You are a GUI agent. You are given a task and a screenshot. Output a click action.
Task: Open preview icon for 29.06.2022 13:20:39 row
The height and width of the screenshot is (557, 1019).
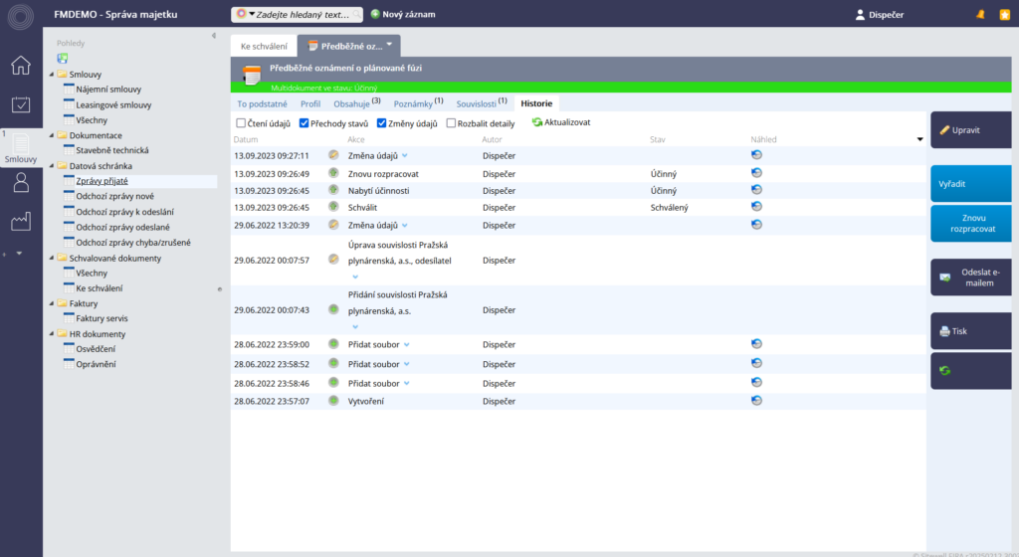tap(756, 225)
